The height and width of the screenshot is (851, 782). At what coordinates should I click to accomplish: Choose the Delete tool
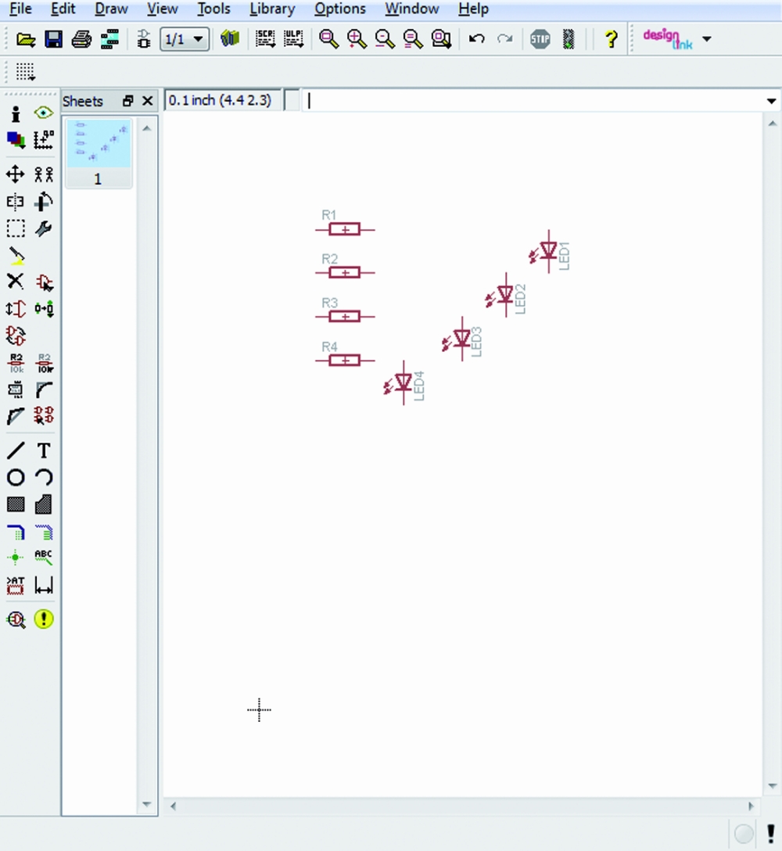16,282
